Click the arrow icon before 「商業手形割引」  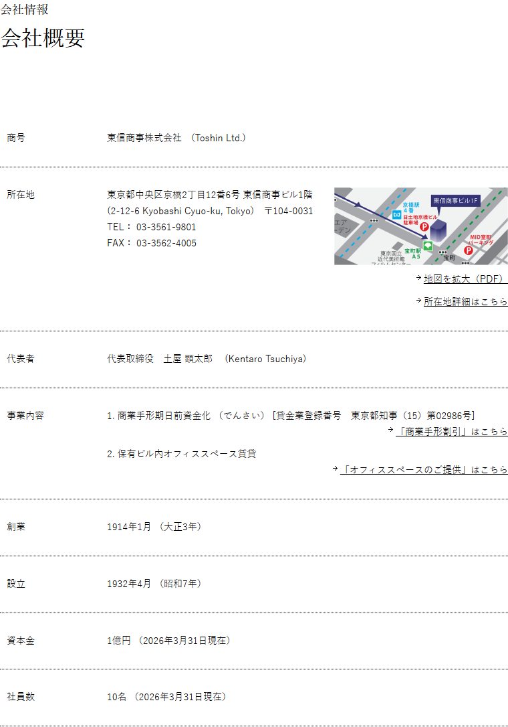tap(391, 430)
